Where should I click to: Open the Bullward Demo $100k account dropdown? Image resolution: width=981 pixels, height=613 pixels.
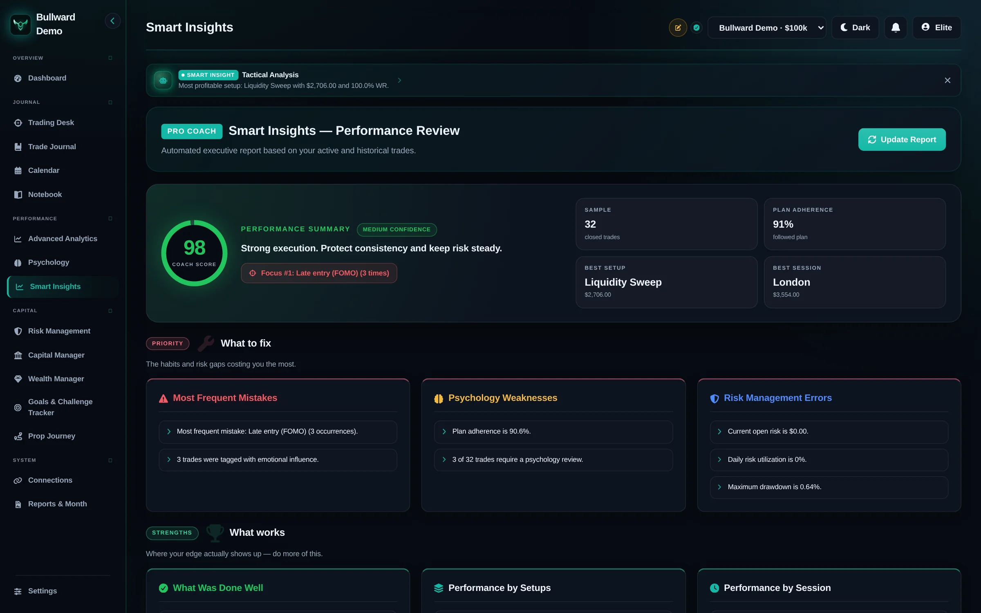[767, 28]
